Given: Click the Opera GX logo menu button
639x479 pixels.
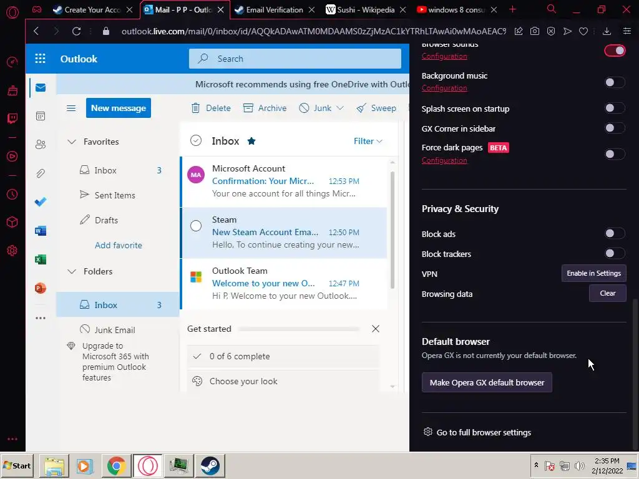Looking at the screenshot, I should [x=12, y=12].
